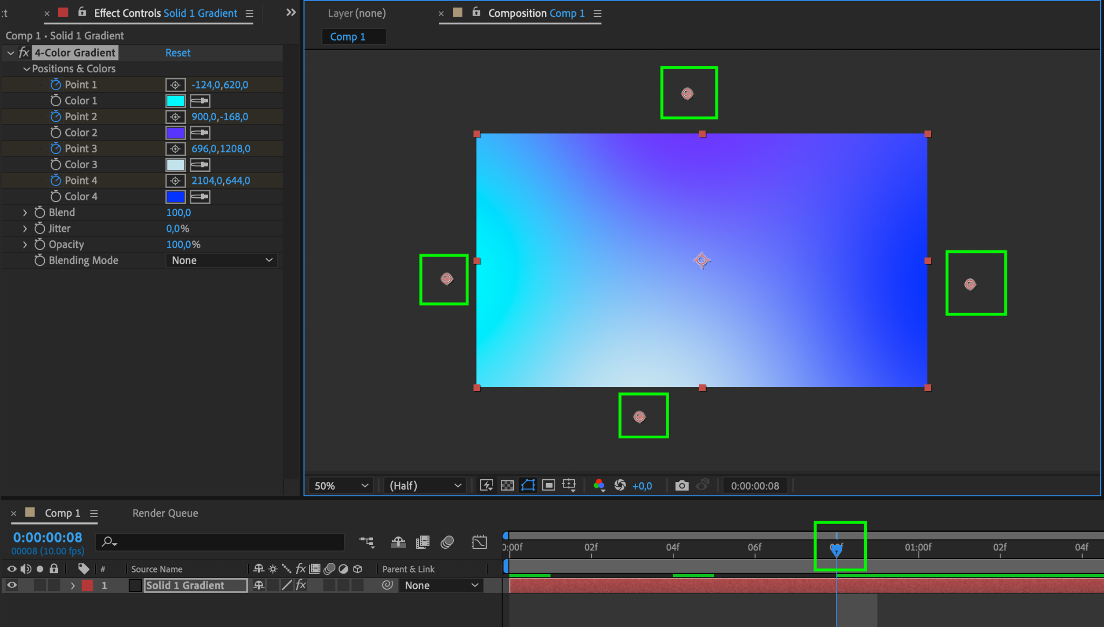1104x627 pixels.
Task: Click the toggle mask and shape path visibility icon
Action: [528, 485]
